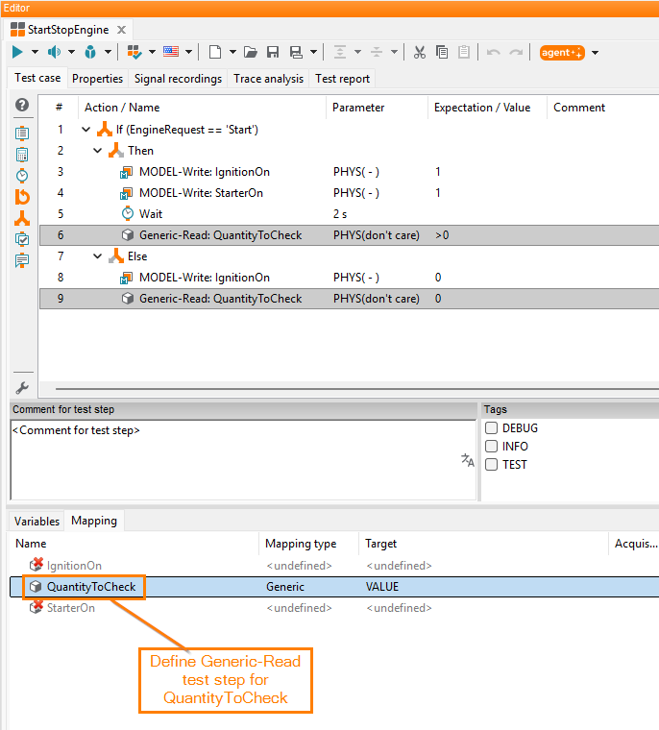The image size is (659, 730).
Task: Enable the TEST tag checkbox
Action: [491, 465]
